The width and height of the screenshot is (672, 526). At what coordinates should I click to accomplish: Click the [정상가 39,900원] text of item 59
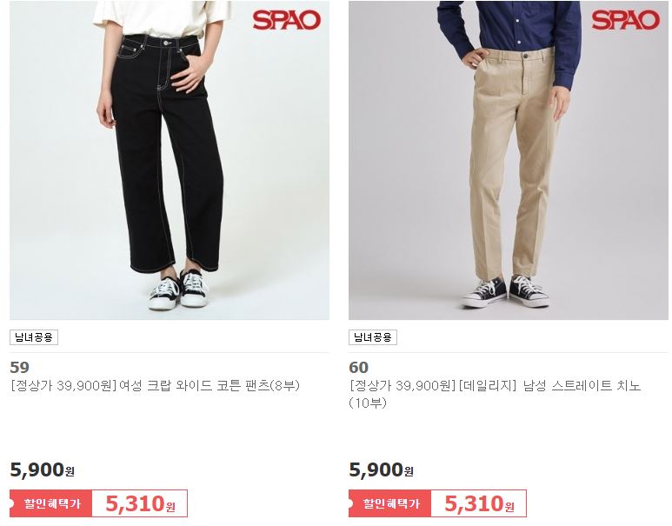pyautogui.click(x=63, y=386)
